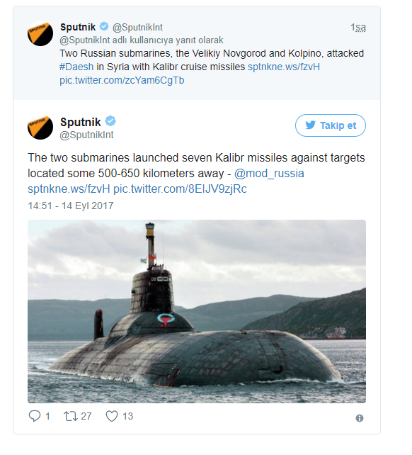The height and width of the screenshot is (455, 412).
Task: Click the Twitter bird on the Takip et button
Action: (310, 125)
